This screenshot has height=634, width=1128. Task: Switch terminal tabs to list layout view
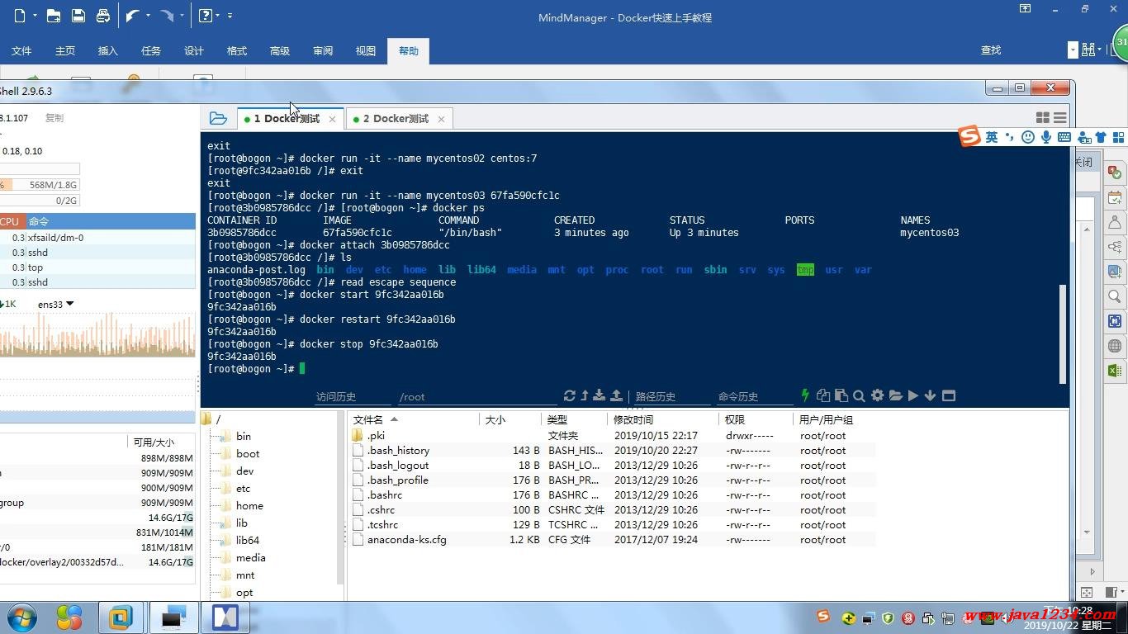pos(1060,118)
